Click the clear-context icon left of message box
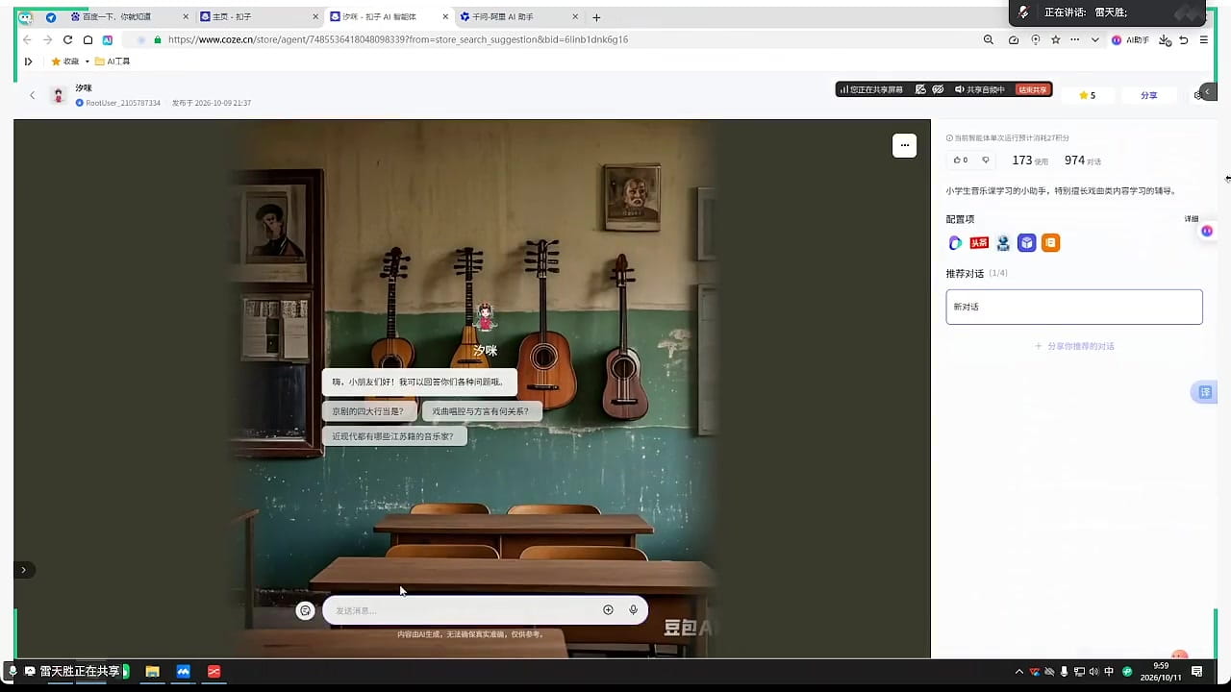The image size is (1231, 692). pos(306,610)
